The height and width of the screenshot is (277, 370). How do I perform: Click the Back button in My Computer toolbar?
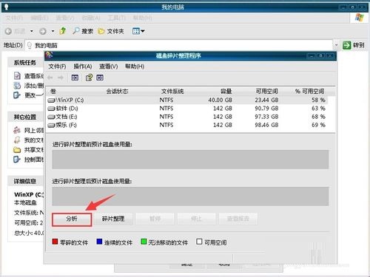[x=16, y=31]
